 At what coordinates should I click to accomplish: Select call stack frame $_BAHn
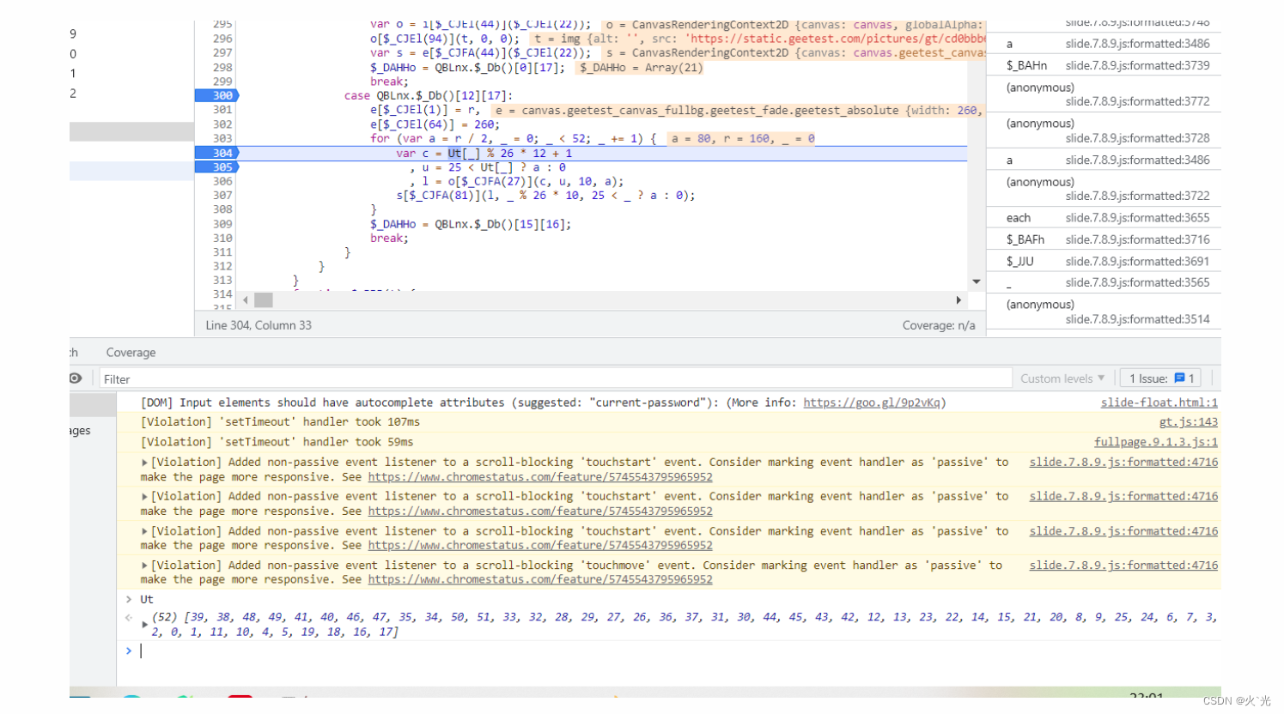1104,65
